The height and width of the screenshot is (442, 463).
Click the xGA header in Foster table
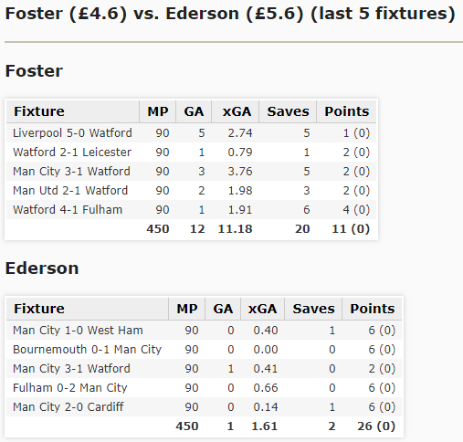(x=236, y=111)
